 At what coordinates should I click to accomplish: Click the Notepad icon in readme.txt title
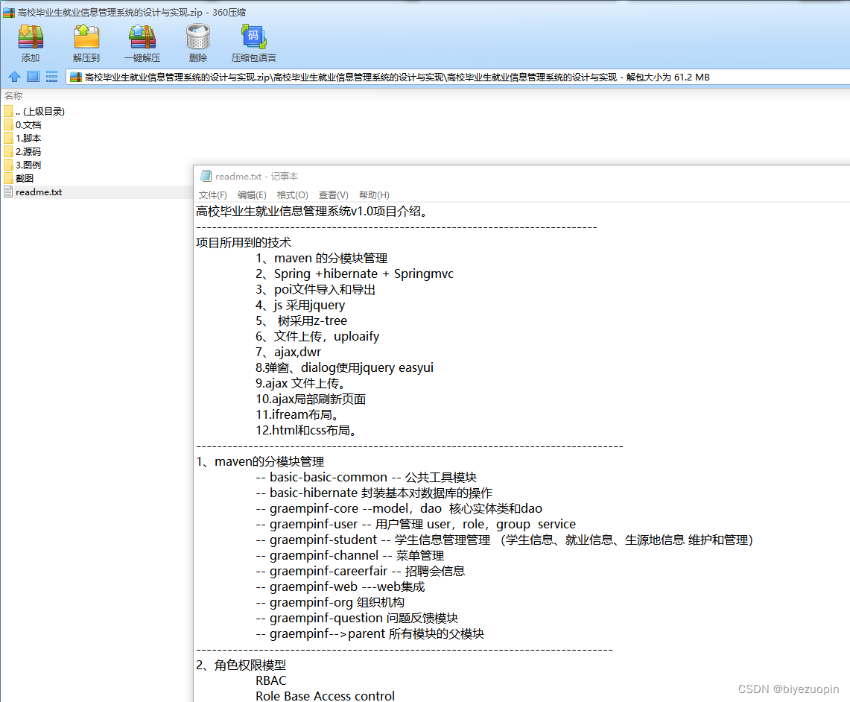(x=206, y=176)
